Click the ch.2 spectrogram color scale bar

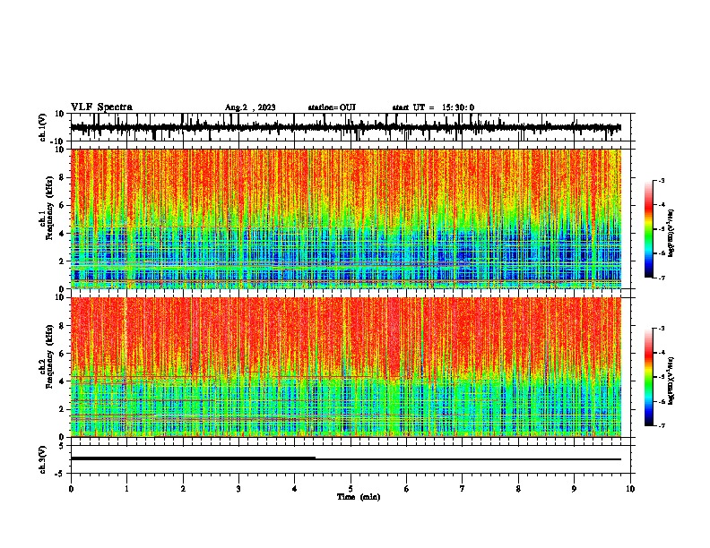(649, 377)
